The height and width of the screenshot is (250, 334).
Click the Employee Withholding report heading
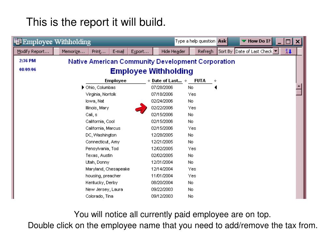click(152, 71)
